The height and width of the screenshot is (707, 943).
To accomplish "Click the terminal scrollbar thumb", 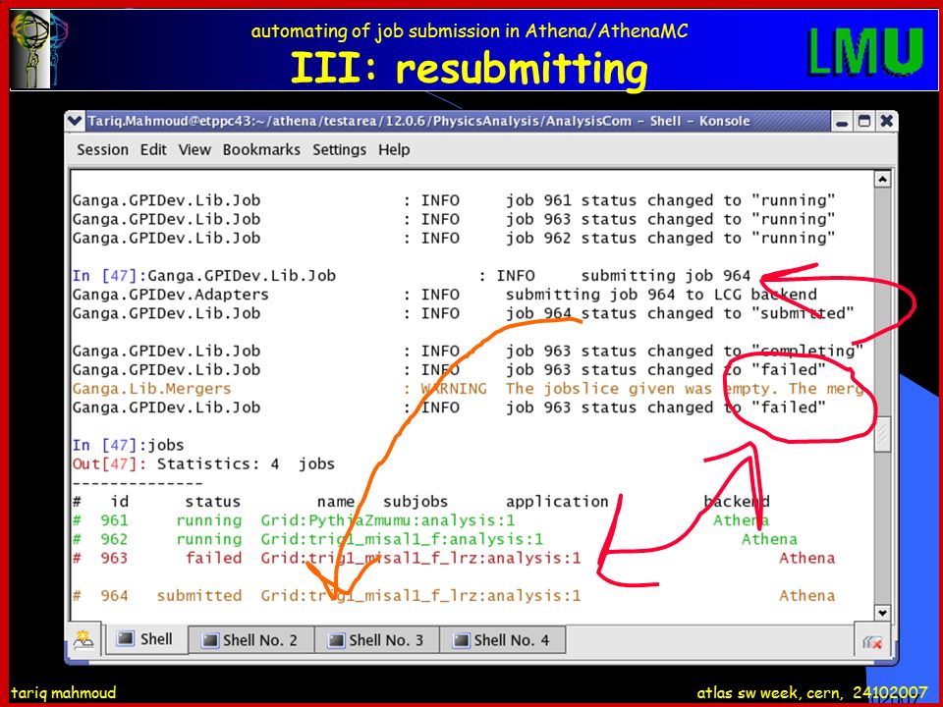I will pyautogui.click(x=882, y=433).
